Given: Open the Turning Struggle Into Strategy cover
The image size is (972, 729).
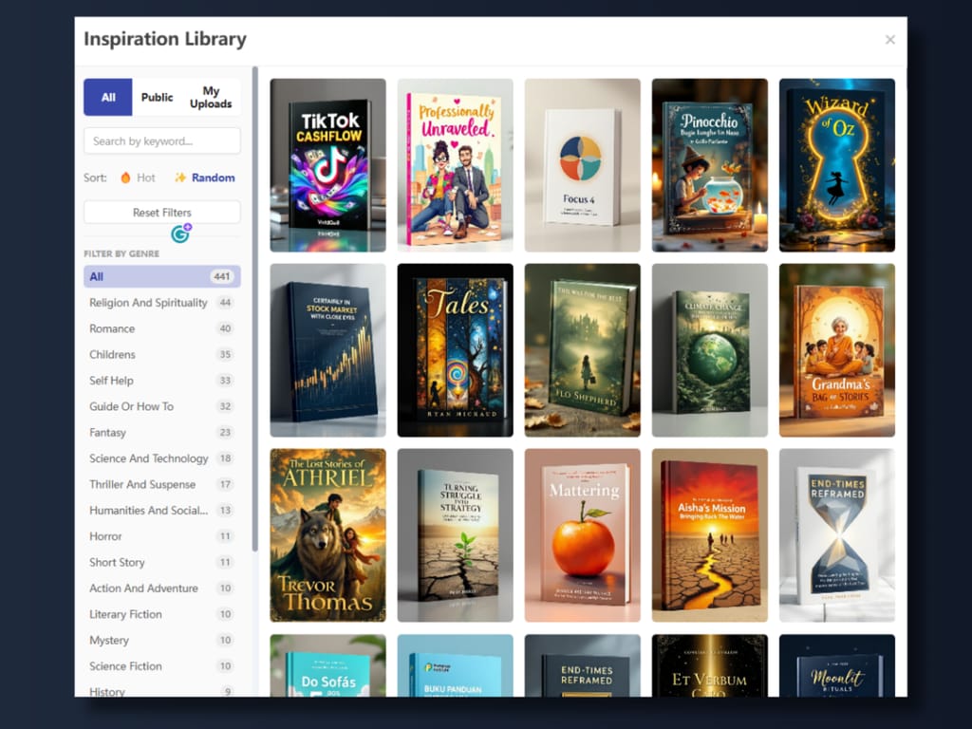Looking at the screenshot, I should [x=455, y=535].
